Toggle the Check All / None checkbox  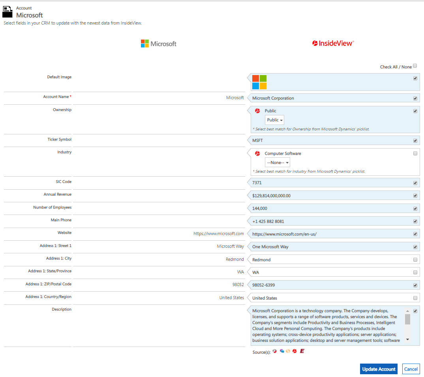(x=415, y=66)
